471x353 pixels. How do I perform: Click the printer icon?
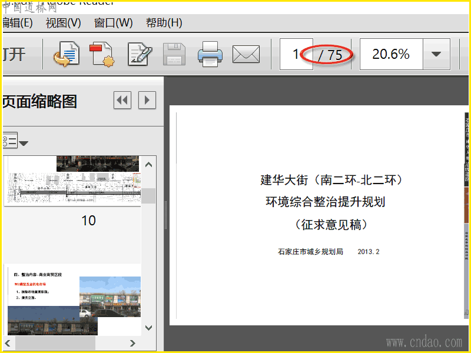tap(210, 54)
